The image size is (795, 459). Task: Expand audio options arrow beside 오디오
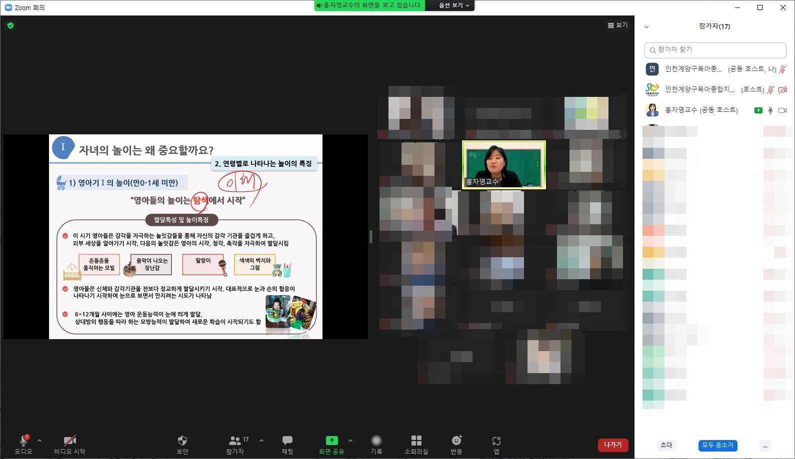pyautogui.click(x=39, y=441)
